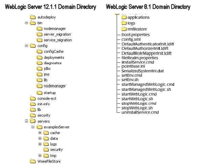Click the rmfilestore folder icon
197x165 pixels.
point(124,29)
